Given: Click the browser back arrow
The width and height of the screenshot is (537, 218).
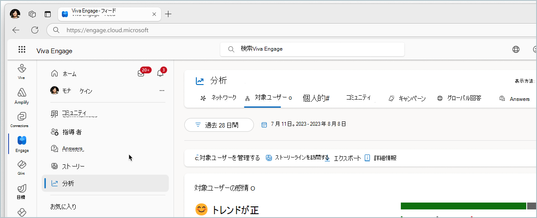Looking at the screenshot, I should [x=16, y=30].
